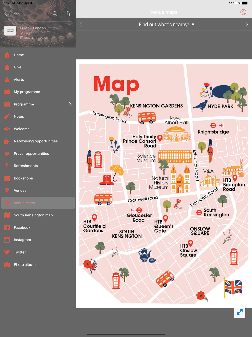This screenshot has height=337, width=252.
Task: Tap the LC23 conference logo thumbnail
Action: pyautogui.click(x=10, y=31)
